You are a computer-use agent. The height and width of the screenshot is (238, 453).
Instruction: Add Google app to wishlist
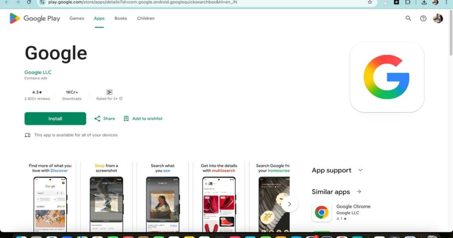(143, 119)
